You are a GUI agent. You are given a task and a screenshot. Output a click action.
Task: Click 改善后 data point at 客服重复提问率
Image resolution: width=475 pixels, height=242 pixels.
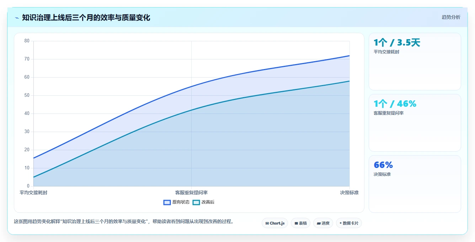[x=191, y=110]
